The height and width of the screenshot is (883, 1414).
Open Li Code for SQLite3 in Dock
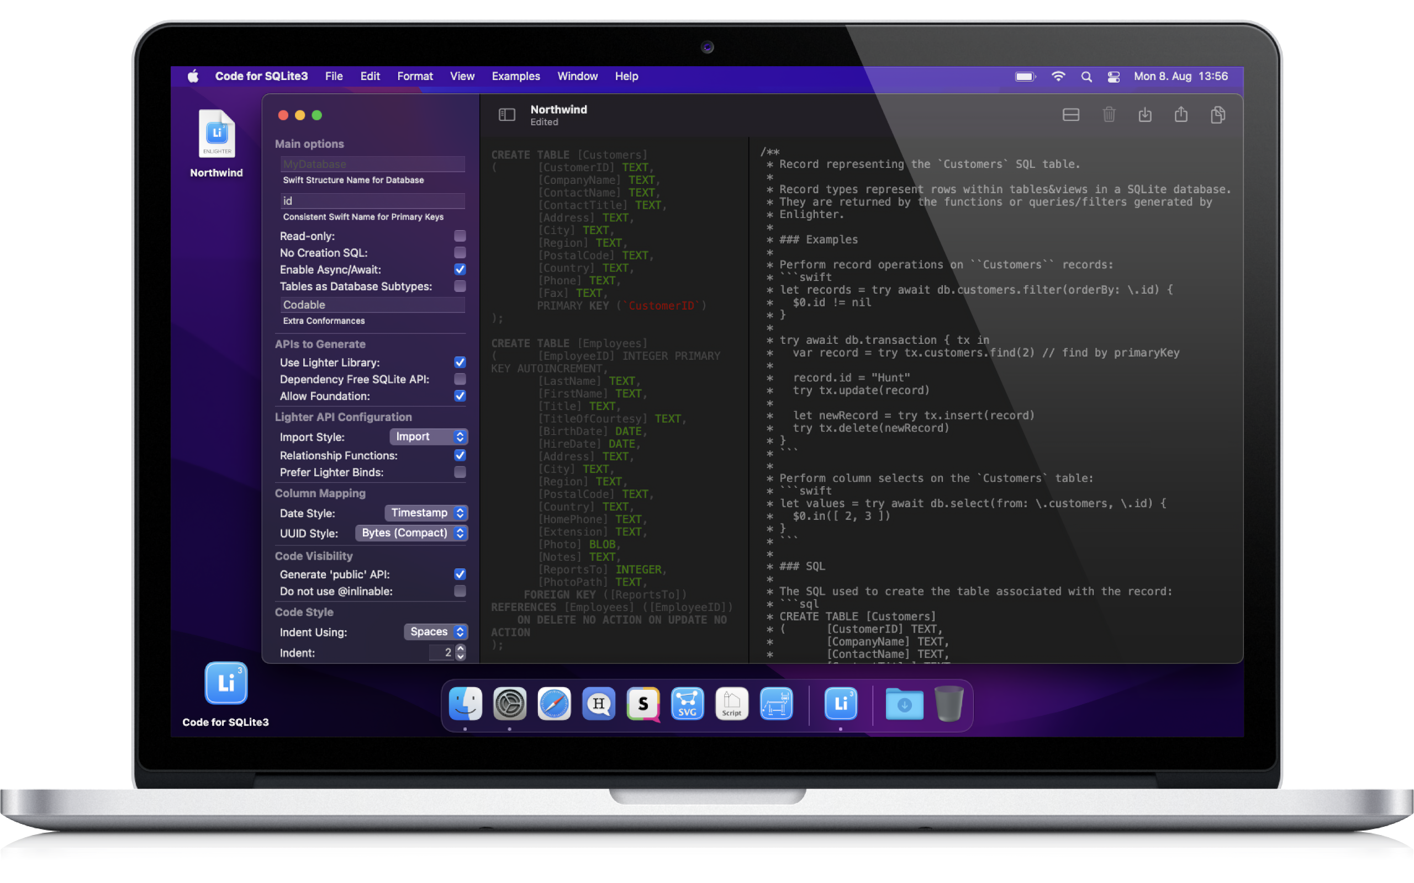tap(840, 704)
